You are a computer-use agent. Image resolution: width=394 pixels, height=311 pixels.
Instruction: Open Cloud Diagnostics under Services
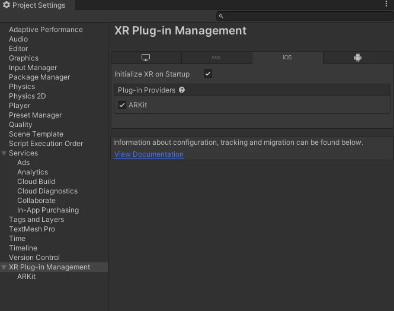(x=47, y=191)
